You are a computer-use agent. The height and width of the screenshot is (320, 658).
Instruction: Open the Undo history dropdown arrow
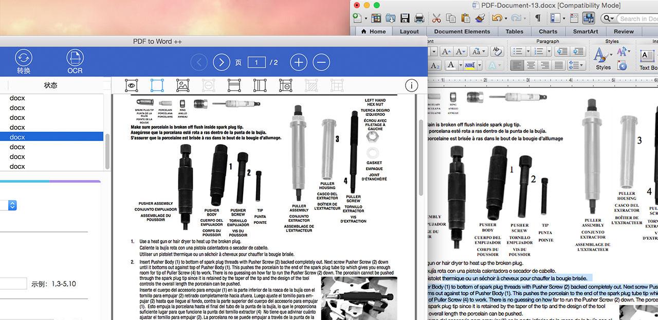pos(506,19)
